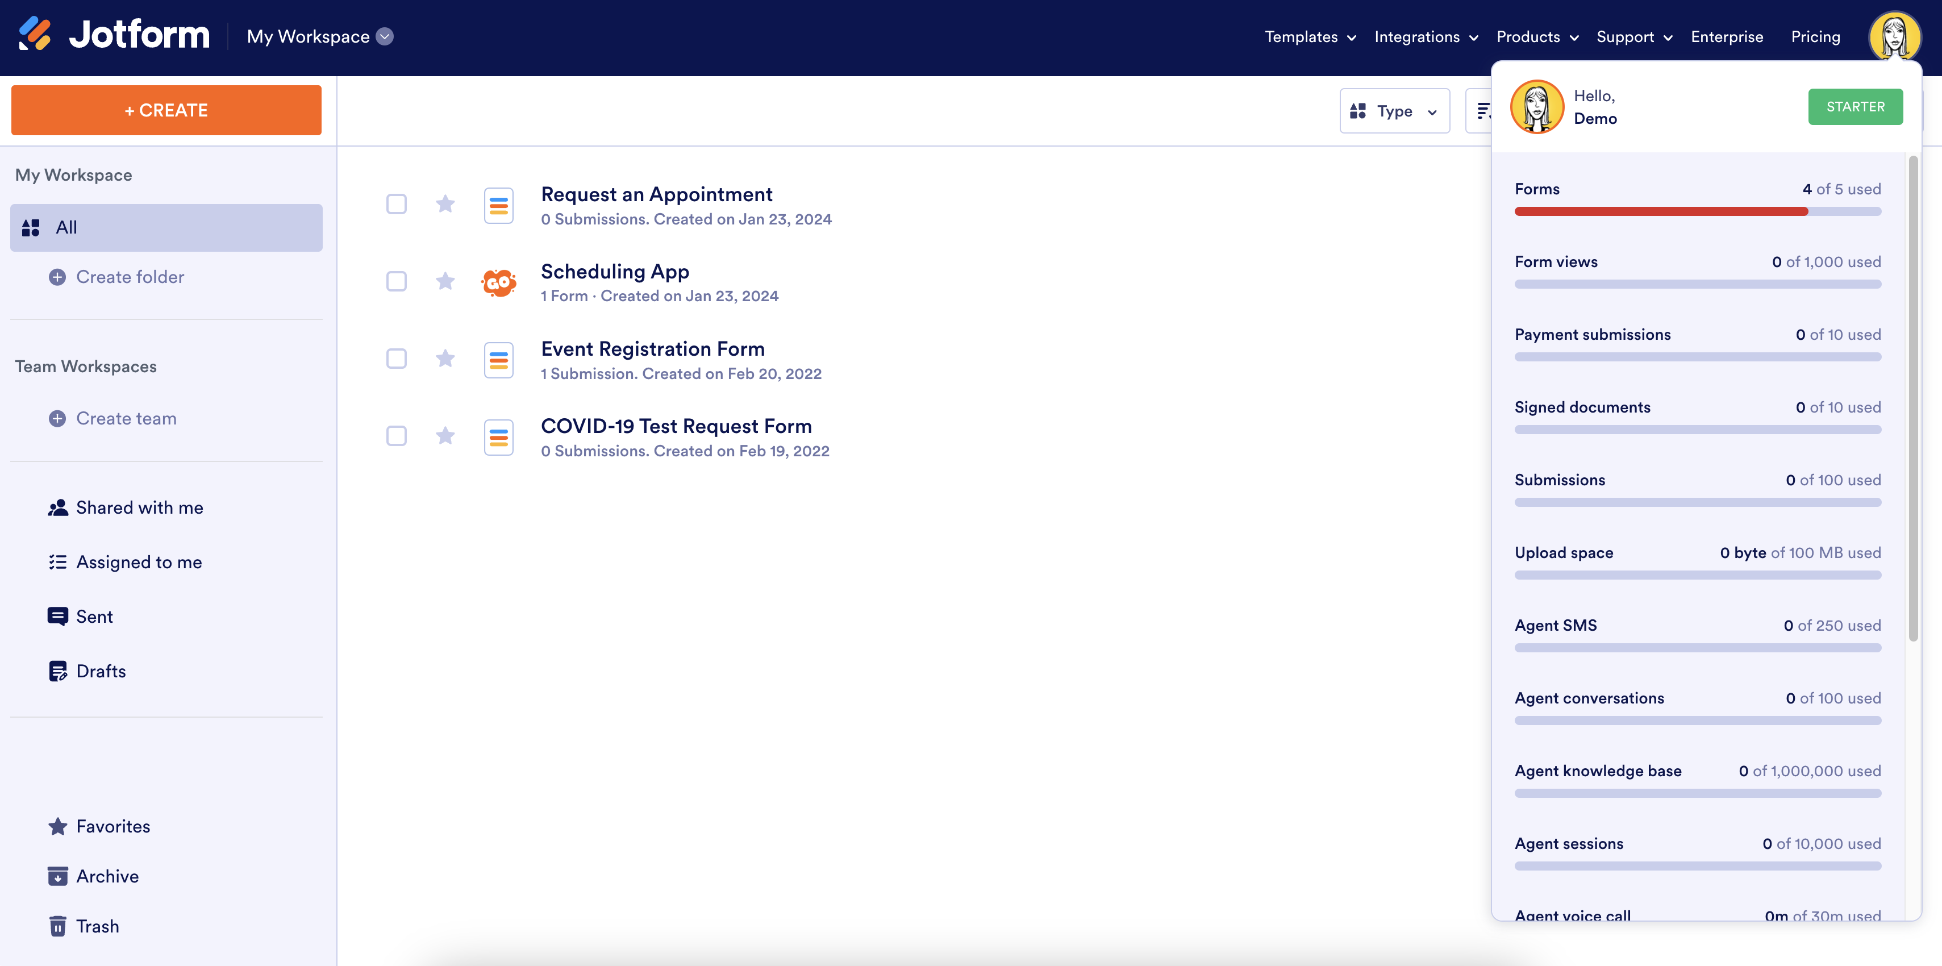Open the Trash folder in sidebar

click(97, 926)
